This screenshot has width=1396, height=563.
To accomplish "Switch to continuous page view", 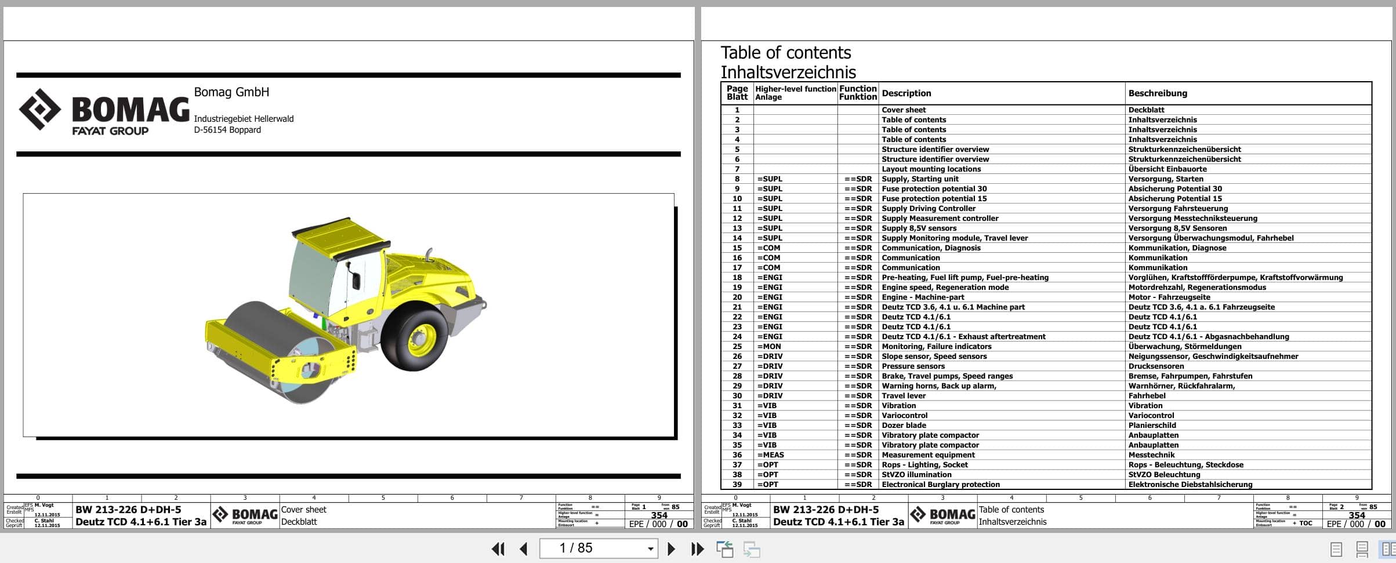I will (x=1362, y=549).
